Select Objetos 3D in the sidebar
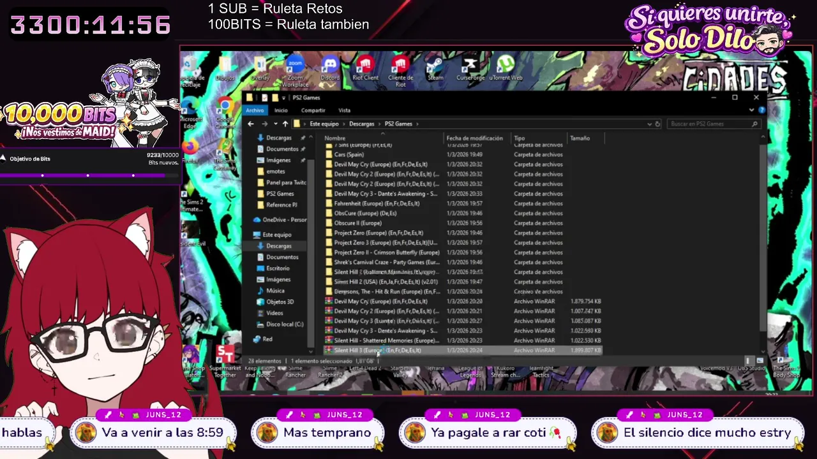The image size is (817, 459). (x=276, y=302)
